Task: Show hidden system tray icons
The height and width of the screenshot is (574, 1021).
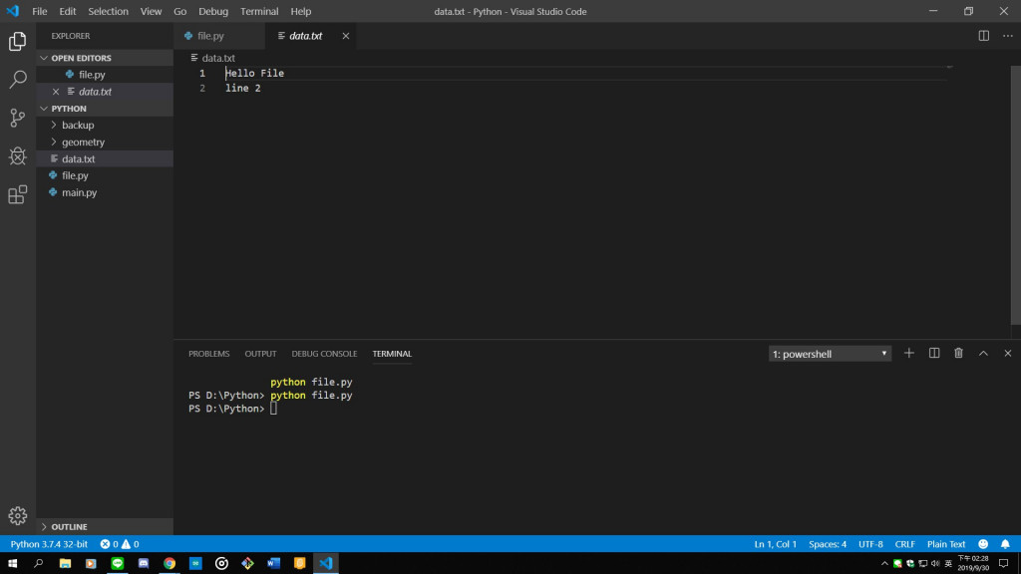Action: pyautogui.click(x=884, y=564)
